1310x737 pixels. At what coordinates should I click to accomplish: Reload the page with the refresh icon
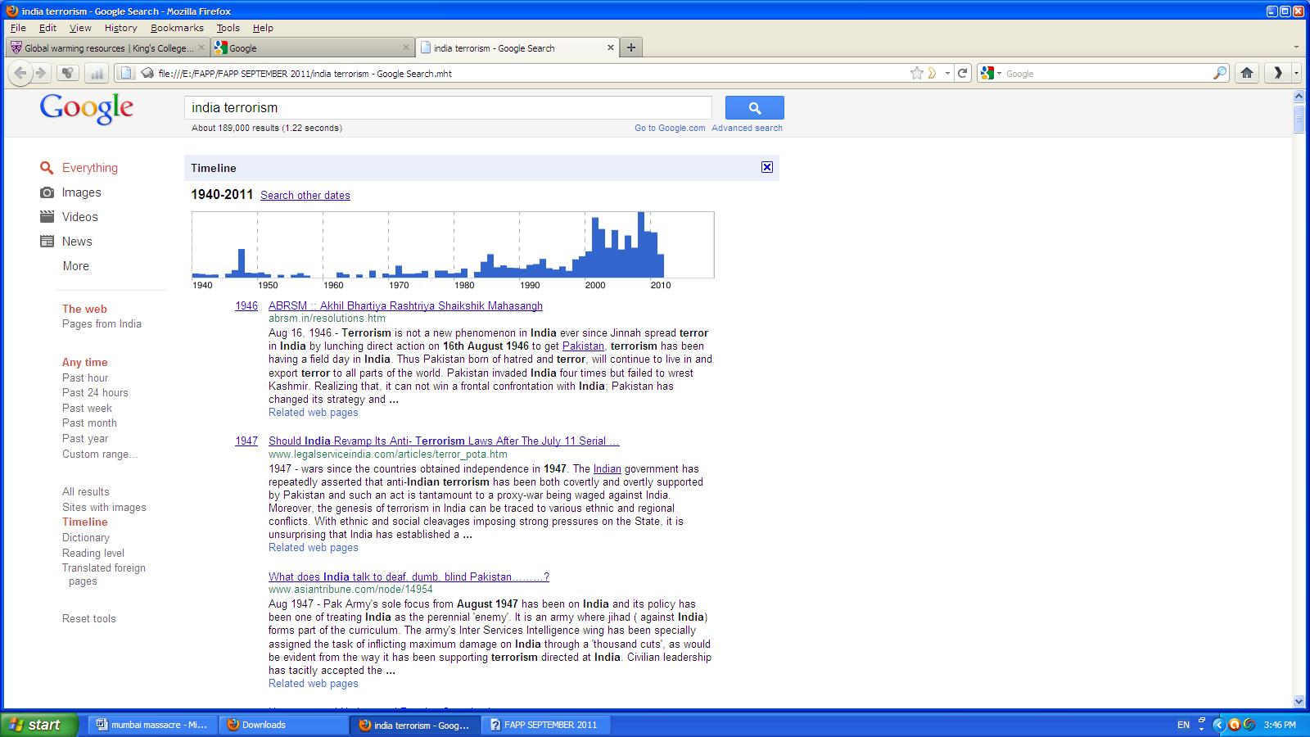pyautogui.click(x=963, y=73)
